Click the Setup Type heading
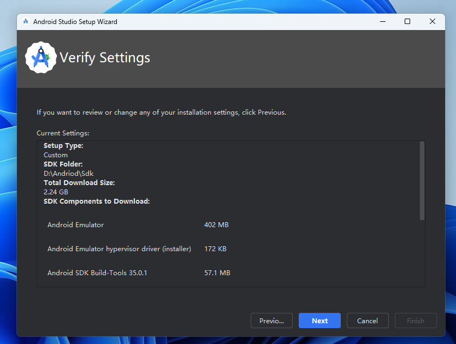This screenshot has height=344, width=456. tap(63, 146)
